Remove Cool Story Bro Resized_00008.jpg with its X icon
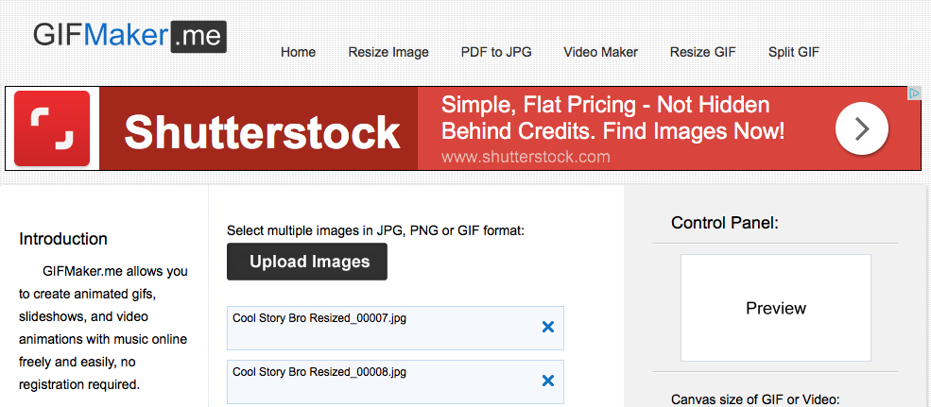This screenshot has width=931, height=407. coord(547,381)
